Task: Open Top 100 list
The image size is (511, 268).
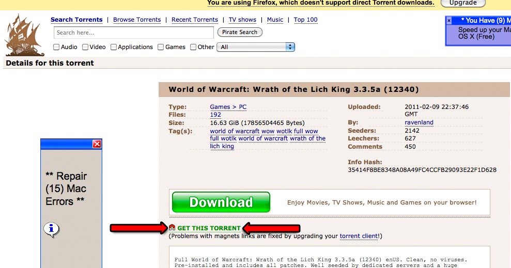Action: [305, 20]
